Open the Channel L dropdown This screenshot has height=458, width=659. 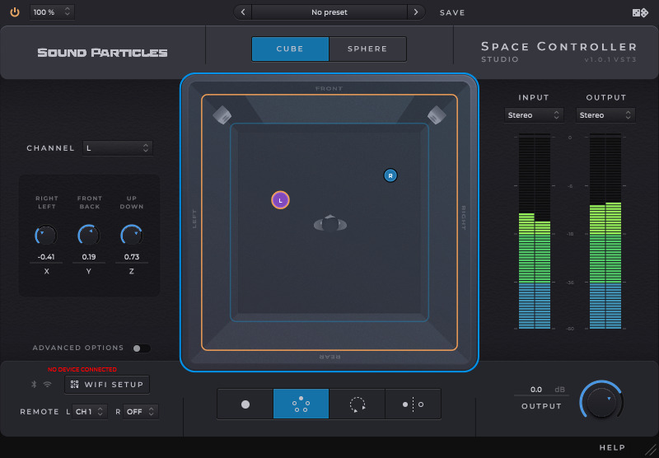coord(118,148)
